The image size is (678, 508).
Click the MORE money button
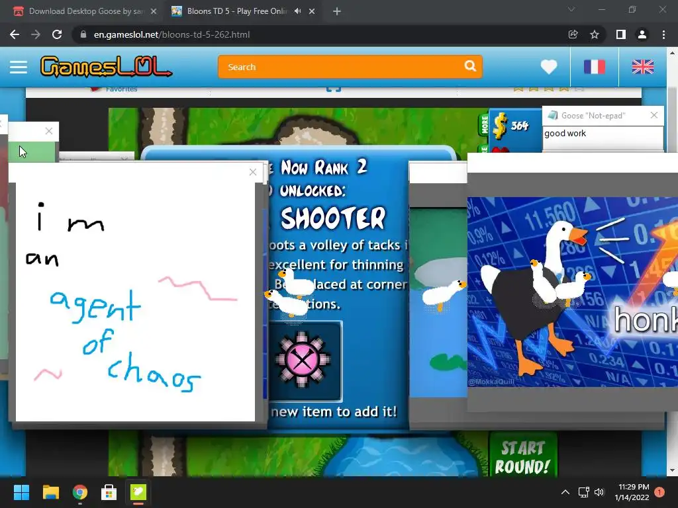(484, 125)
